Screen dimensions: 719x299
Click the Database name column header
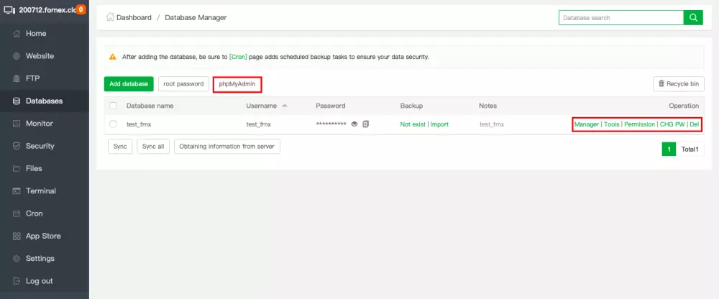[x=150, y=106]
